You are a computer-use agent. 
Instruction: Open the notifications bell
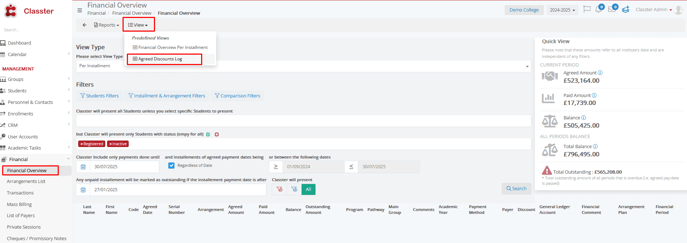tap(599, 9)
